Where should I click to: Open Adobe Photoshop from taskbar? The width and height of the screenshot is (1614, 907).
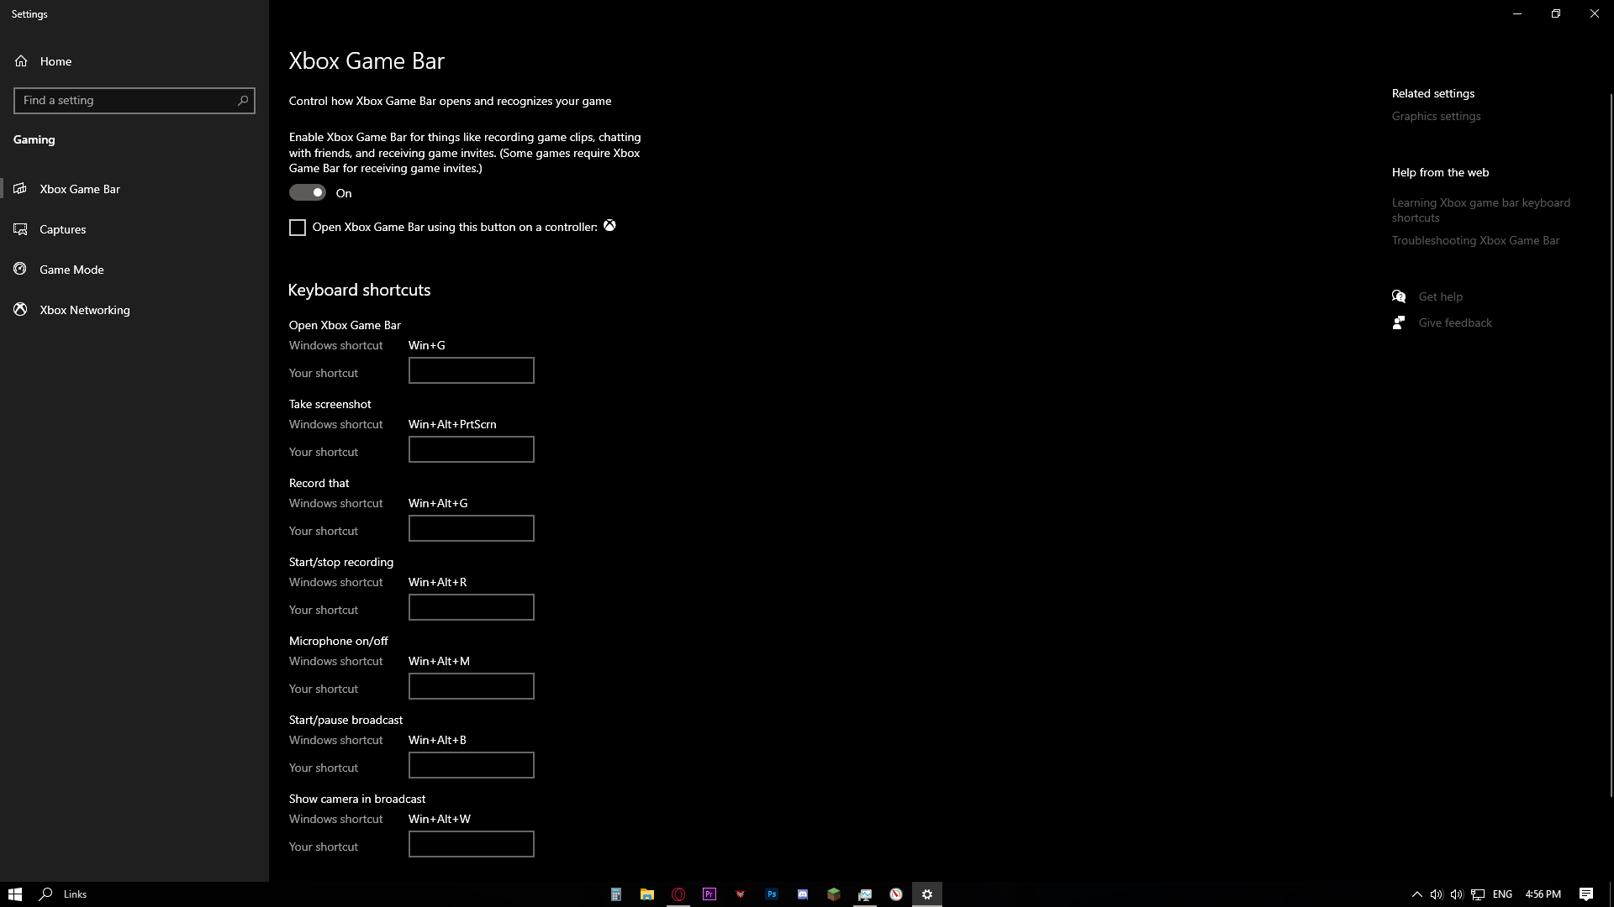pos(772,894)
